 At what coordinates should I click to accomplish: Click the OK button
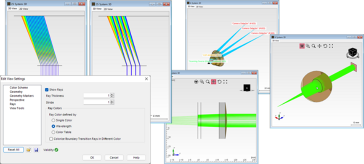[92, 158]
